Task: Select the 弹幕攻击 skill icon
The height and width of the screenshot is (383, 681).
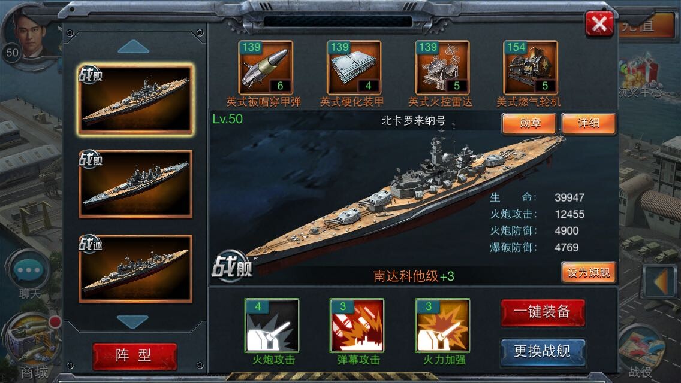Action: pyautogui.click(x=357, y=326)
